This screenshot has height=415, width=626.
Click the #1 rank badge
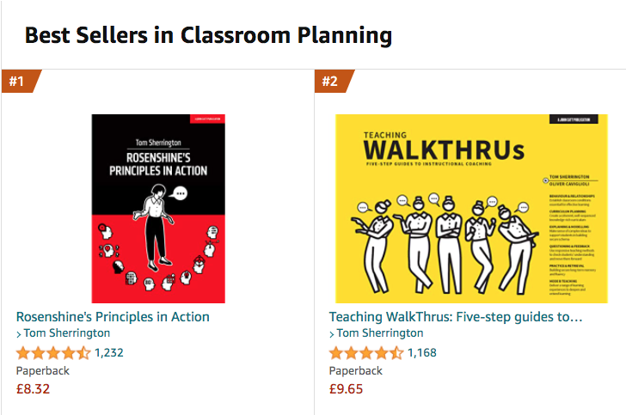click(x=18, y=82)
